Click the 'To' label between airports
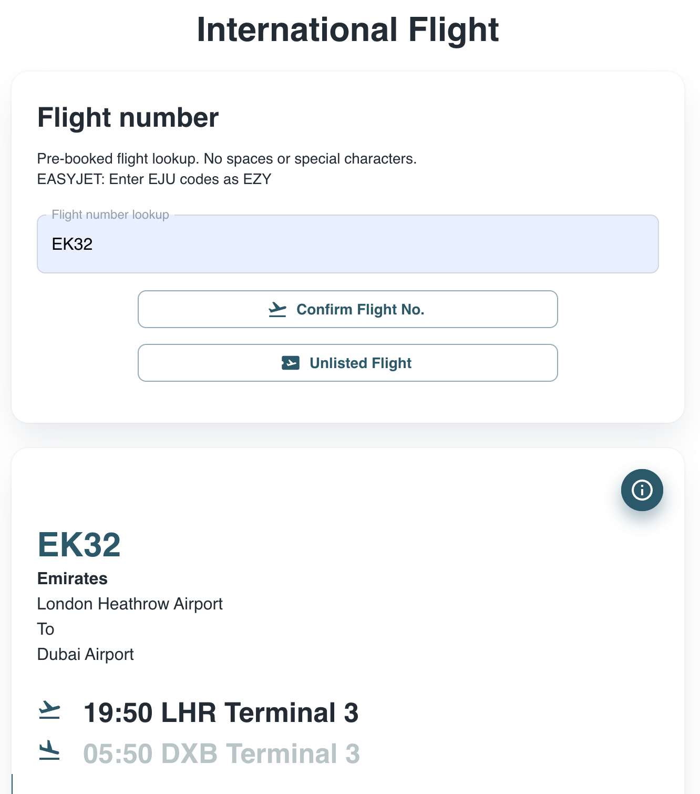This screenshot has width=700, height=794. click(x=46, y=629)
